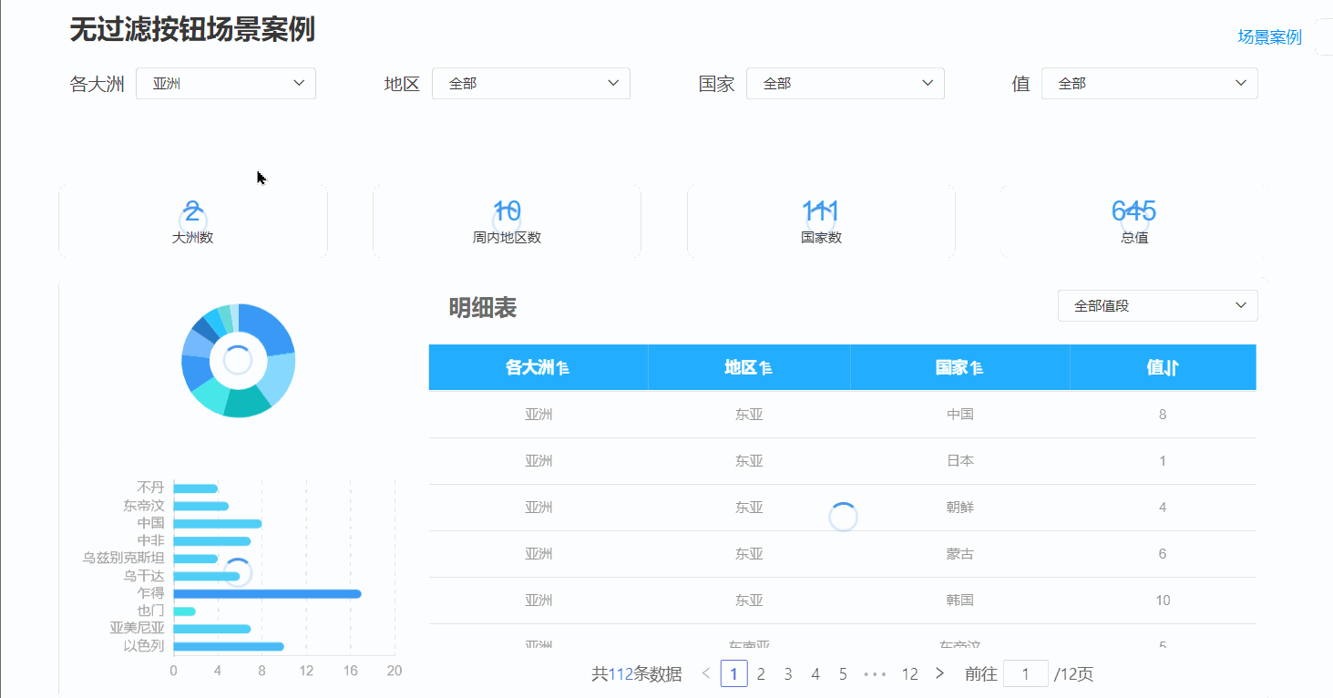1333x698 pixels.
Task: Go to page 2 of table
Action: 761,674
